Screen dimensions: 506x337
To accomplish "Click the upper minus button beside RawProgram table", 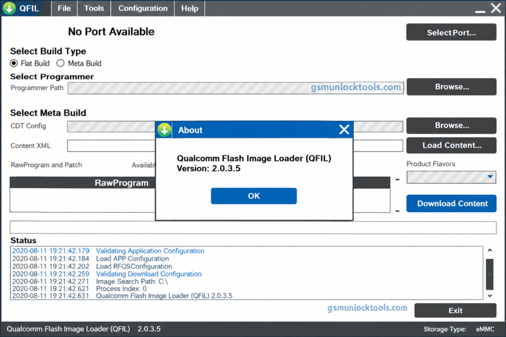I will (x=397, y=180).
